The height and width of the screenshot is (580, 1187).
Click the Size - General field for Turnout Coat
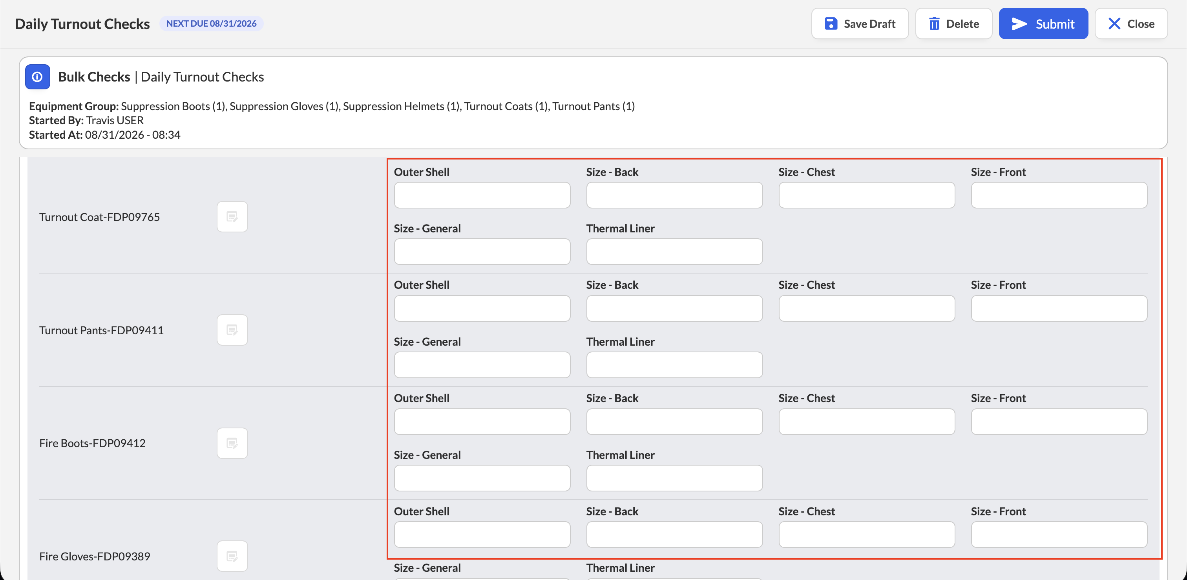point(482,252)
